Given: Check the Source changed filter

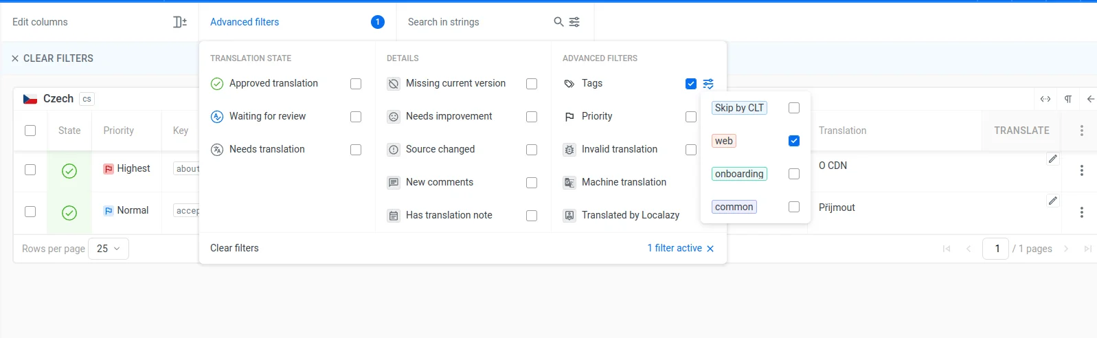Looking at the screenshot, I should coord(532,150).
